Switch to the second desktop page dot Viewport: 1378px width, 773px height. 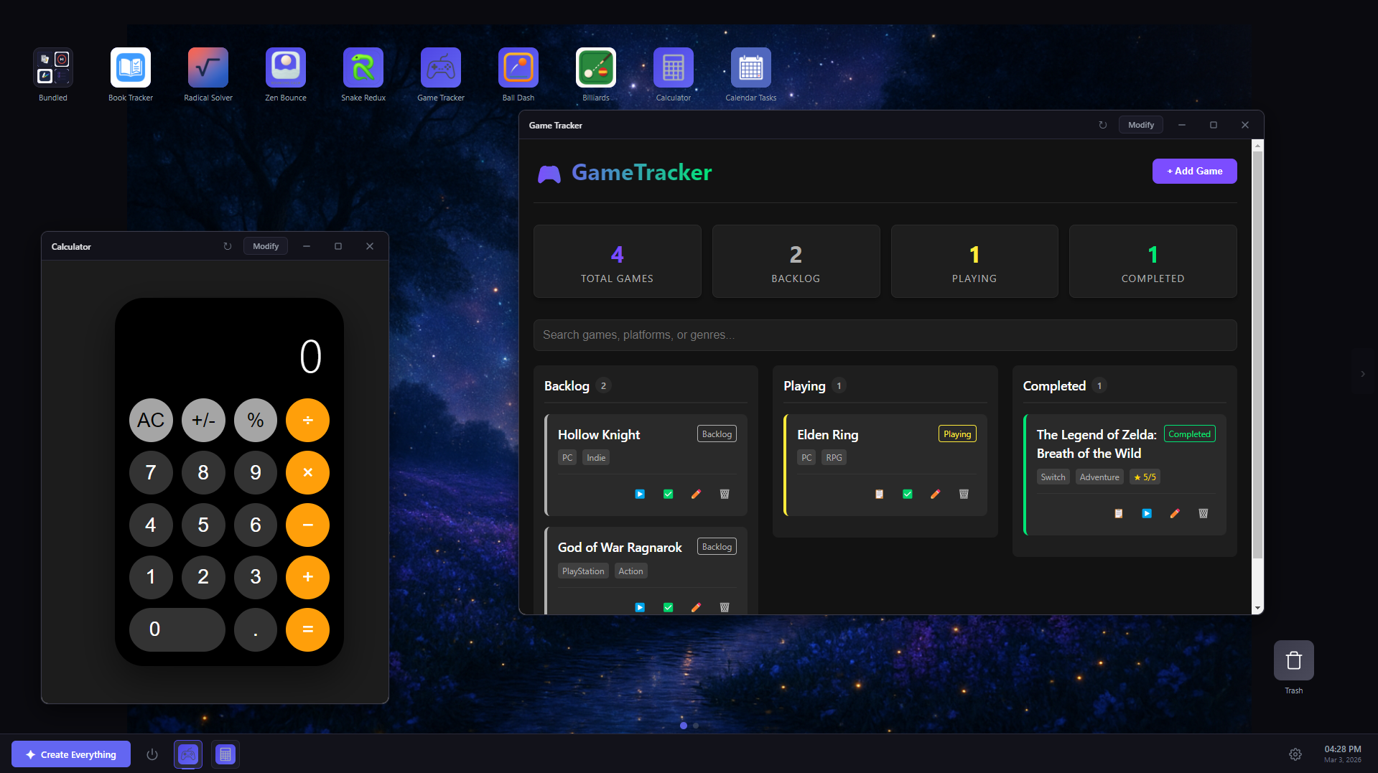click(x=696, y=726)
